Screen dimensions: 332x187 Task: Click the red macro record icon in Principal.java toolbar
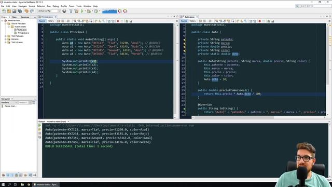click(x=118, y=21)
